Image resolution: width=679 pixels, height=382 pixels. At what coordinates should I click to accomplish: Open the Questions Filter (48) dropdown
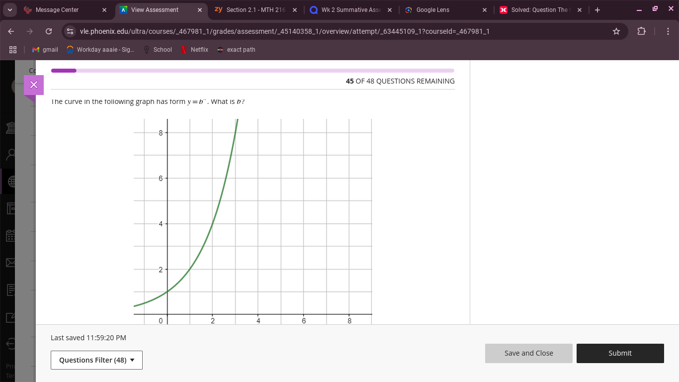[x=96, y=360]
